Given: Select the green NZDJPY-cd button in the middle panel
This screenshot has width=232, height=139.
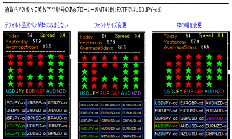Looking at the screenshot, I should [x=90, y=136].
